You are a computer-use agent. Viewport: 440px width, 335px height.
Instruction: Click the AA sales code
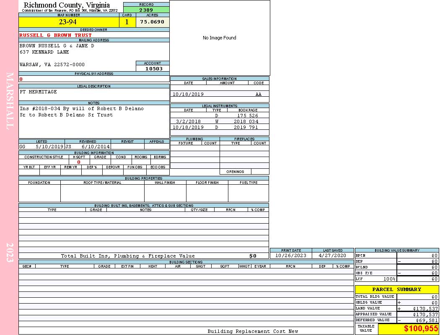tap(259, 94)
